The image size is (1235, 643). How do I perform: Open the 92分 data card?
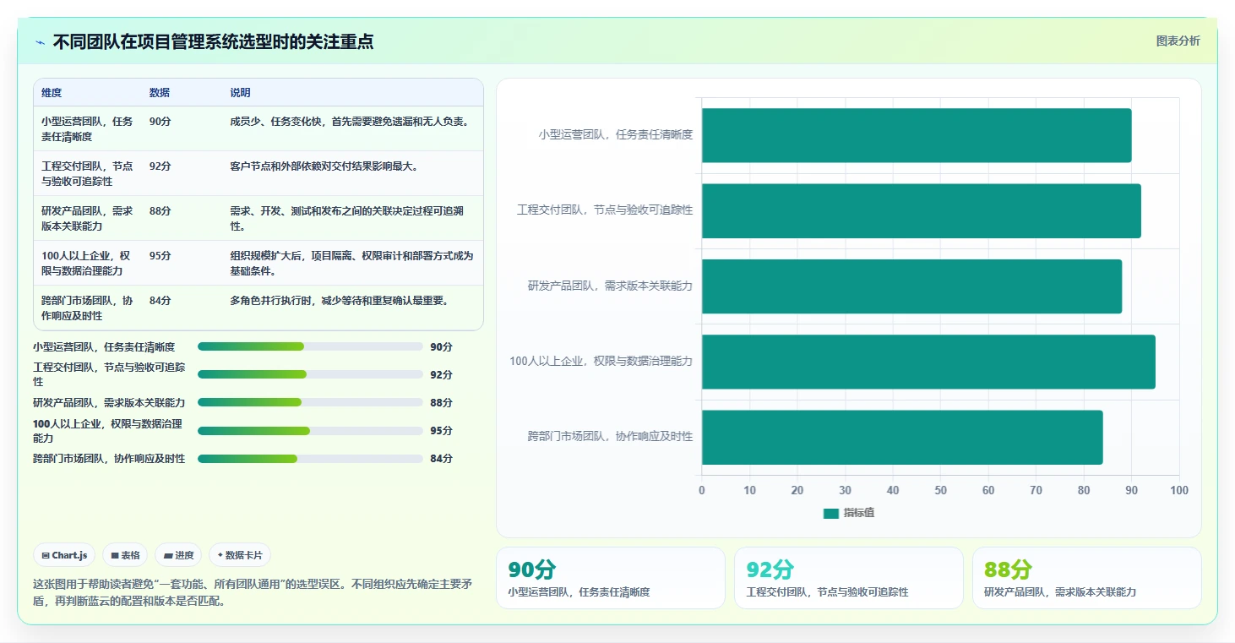(x=848, y=578)
